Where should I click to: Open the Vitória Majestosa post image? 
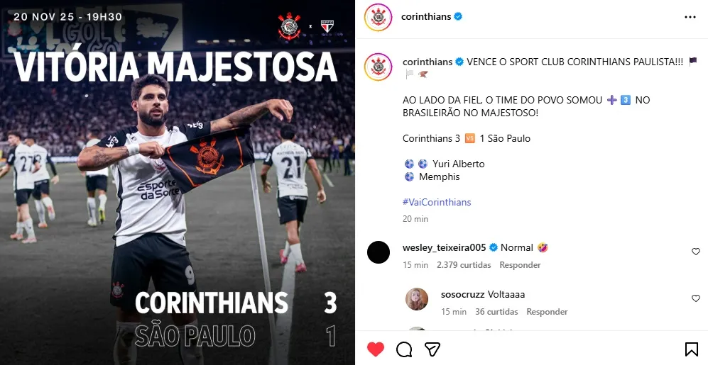pyautogui.click(x=178, y=183)
